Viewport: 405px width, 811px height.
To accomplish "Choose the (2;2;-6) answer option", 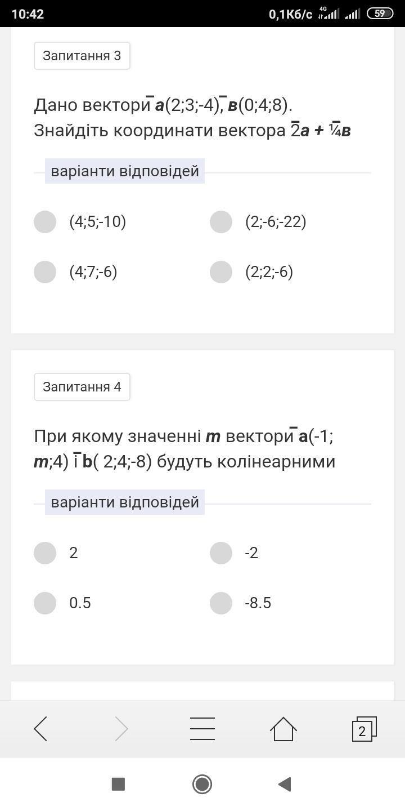I will coord(221,272).
